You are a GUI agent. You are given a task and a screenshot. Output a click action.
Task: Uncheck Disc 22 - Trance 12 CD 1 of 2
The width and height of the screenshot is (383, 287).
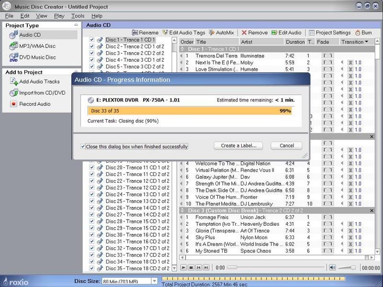[91, 181]
